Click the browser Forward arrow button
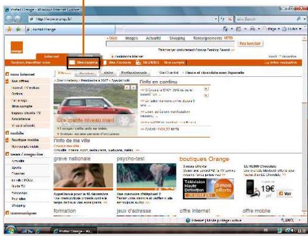The image size is (308, 236). point(17,19)
